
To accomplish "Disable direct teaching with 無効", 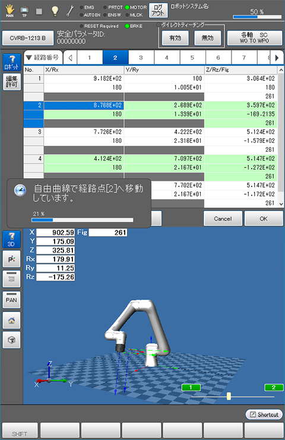I will click(207, 38).
